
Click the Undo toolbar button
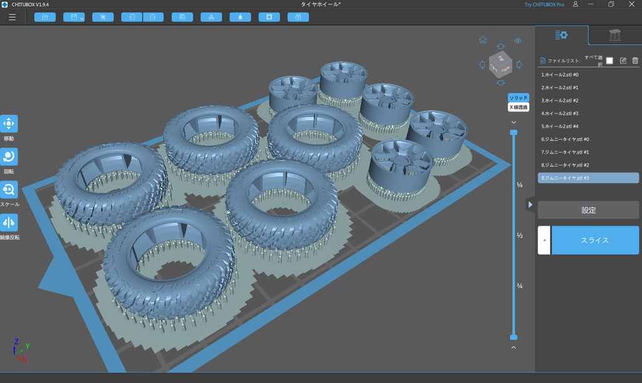132,17
